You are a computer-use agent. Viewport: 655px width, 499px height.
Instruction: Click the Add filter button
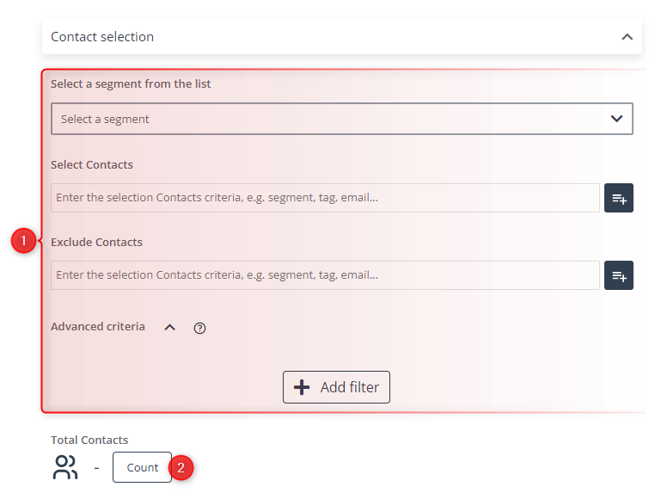click(336, 387)
